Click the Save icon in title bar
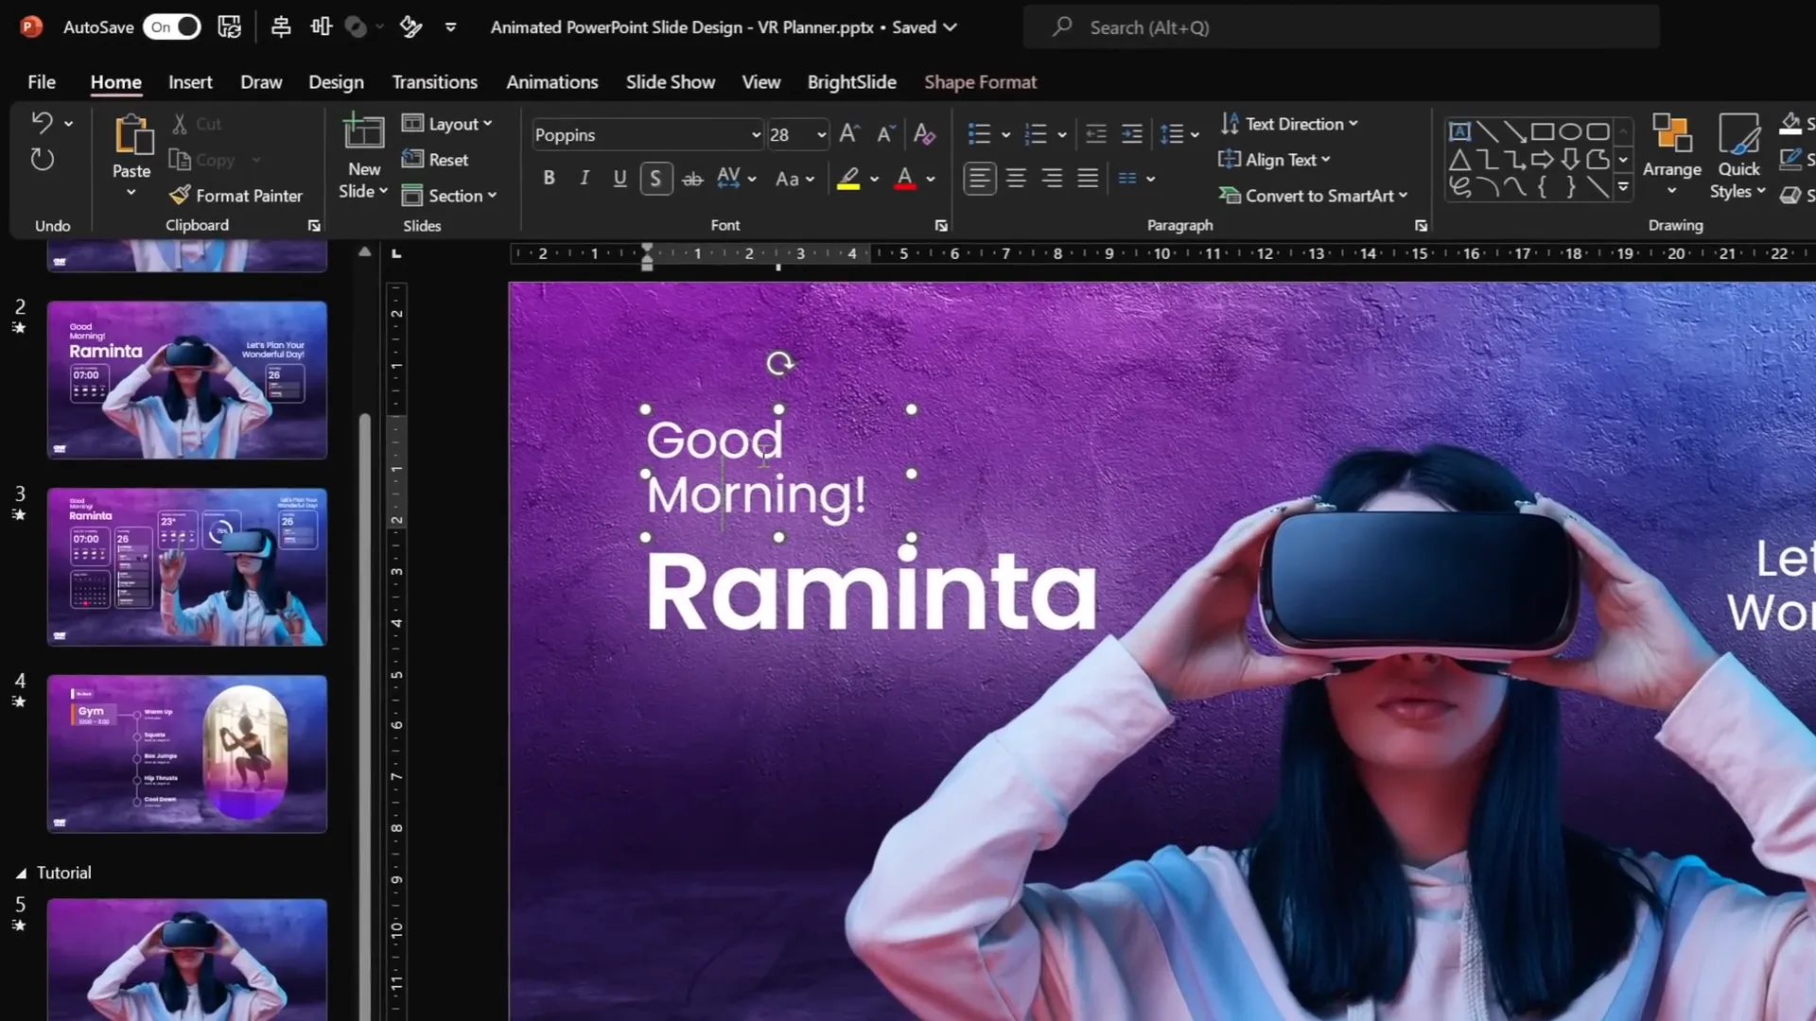The width and height of the screenshot is (1816, 1021). pos(230,27)
